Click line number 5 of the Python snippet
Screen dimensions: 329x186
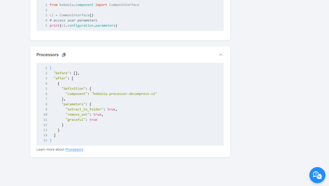point(46,25)
